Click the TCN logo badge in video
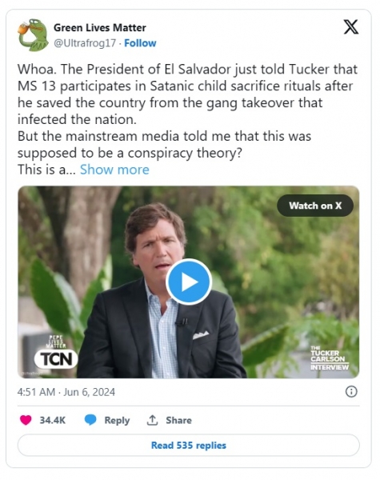Viewport: 380px width, 480px height. coord(56,359)
